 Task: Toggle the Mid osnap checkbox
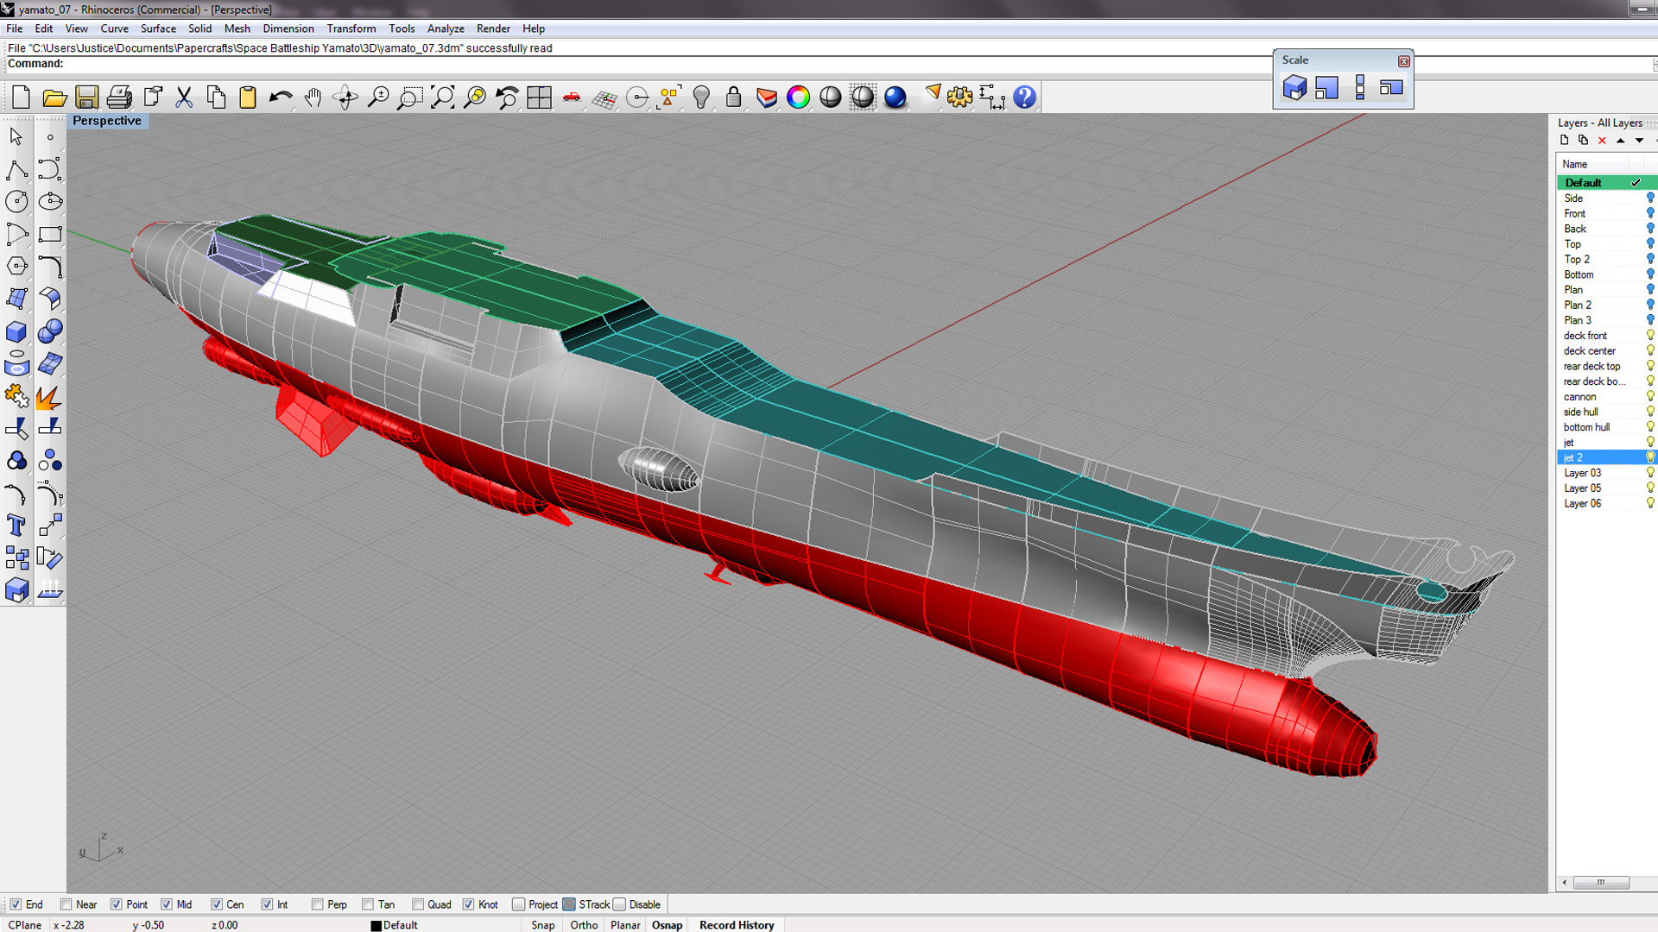click(166, 904)
